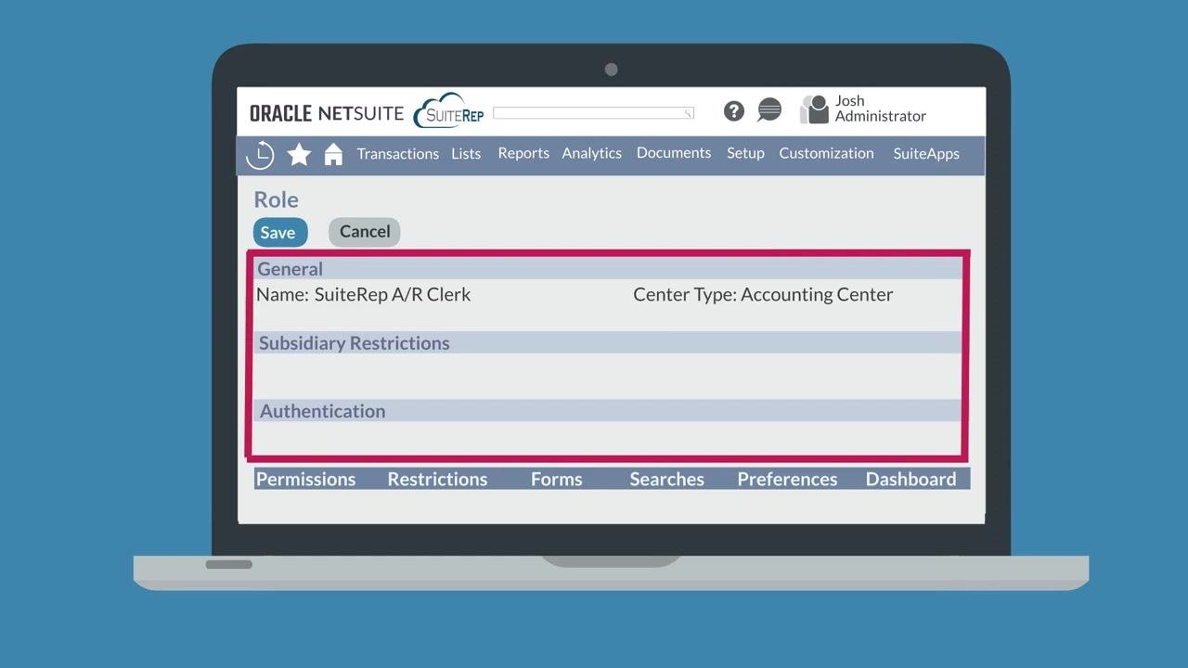This screenshot has height=668, width=1188.
Task: Open the Setup menu
Action: (x=745, y=153)
